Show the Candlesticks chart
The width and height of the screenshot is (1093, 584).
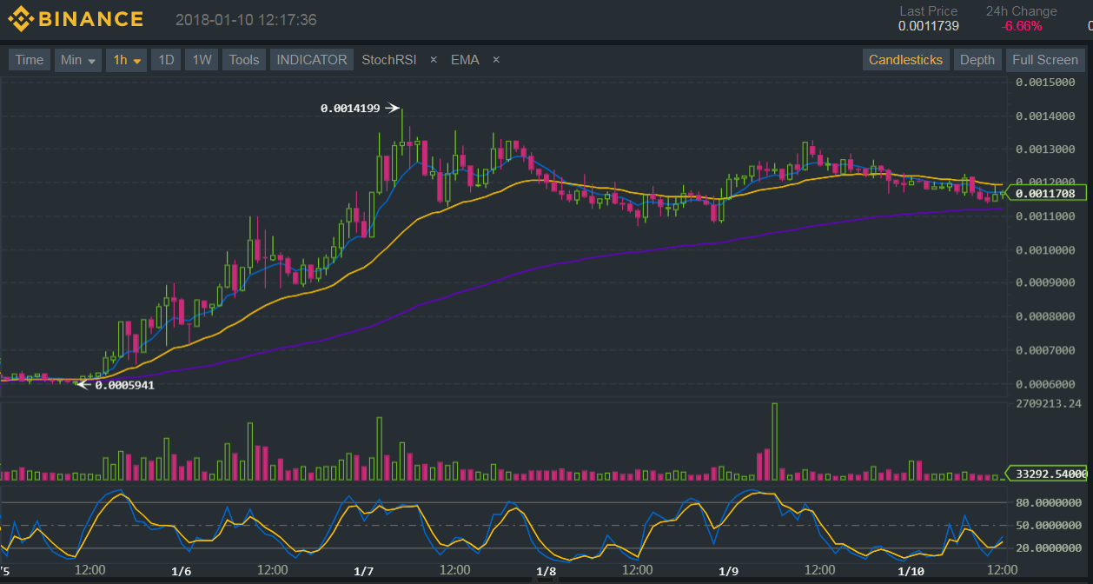coord(905,60)
